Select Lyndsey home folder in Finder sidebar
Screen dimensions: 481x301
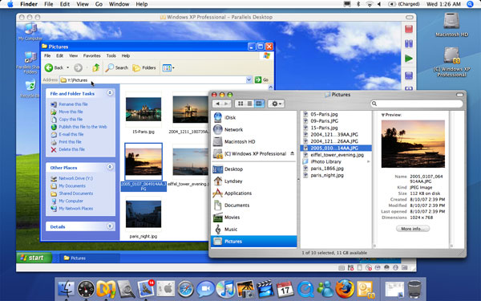(x=233, y=181)
